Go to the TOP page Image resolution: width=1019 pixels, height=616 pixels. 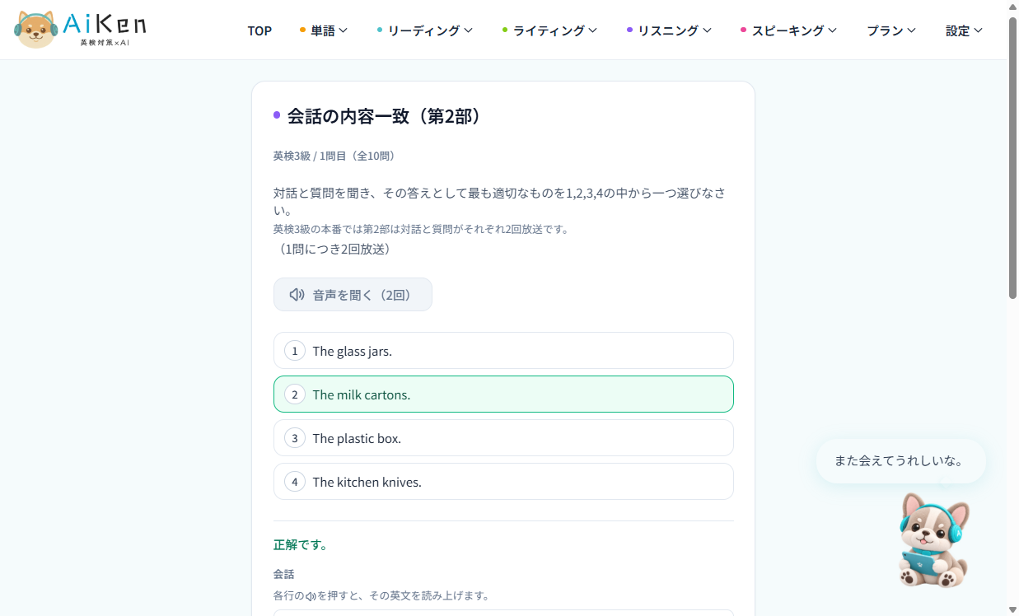click(x=259, y=30)
